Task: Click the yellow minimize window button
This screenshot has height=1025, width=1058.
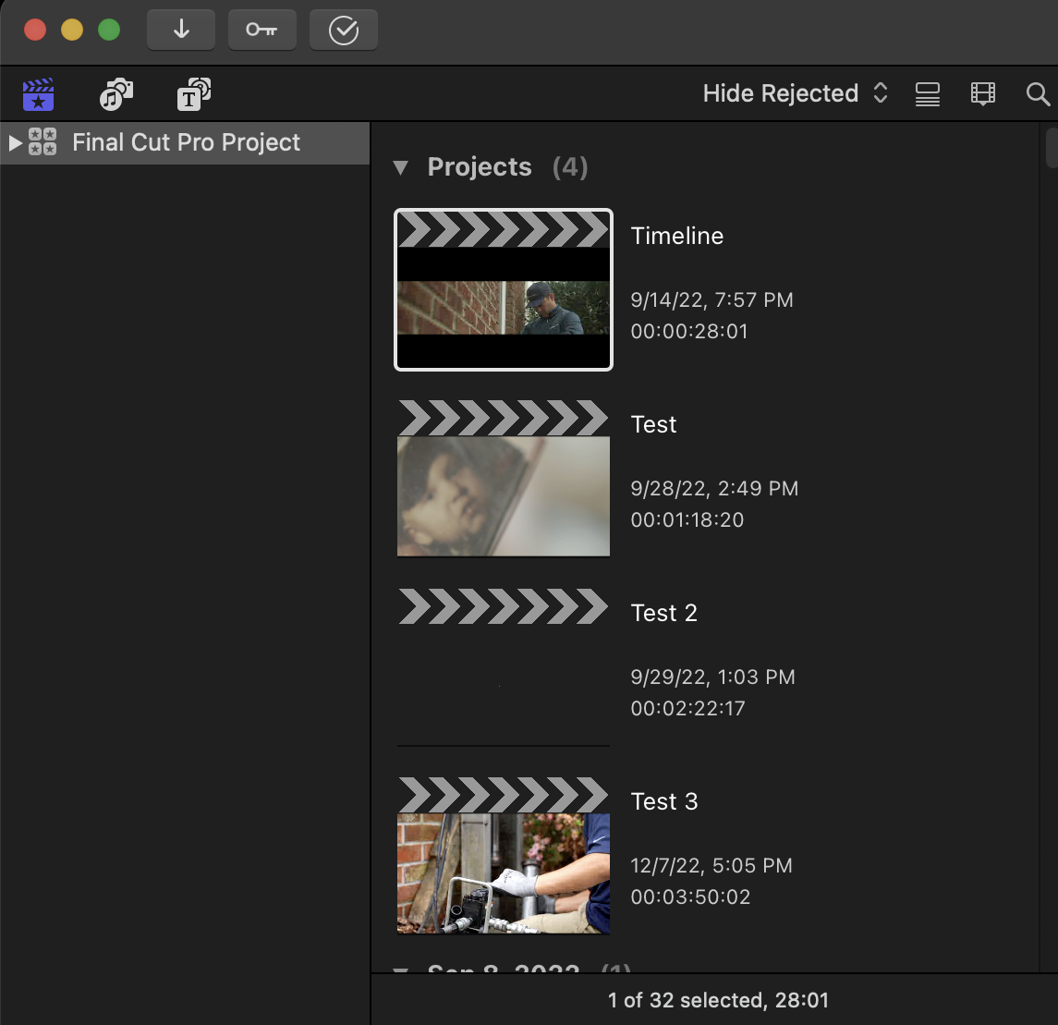Action: tap(71, 30)
